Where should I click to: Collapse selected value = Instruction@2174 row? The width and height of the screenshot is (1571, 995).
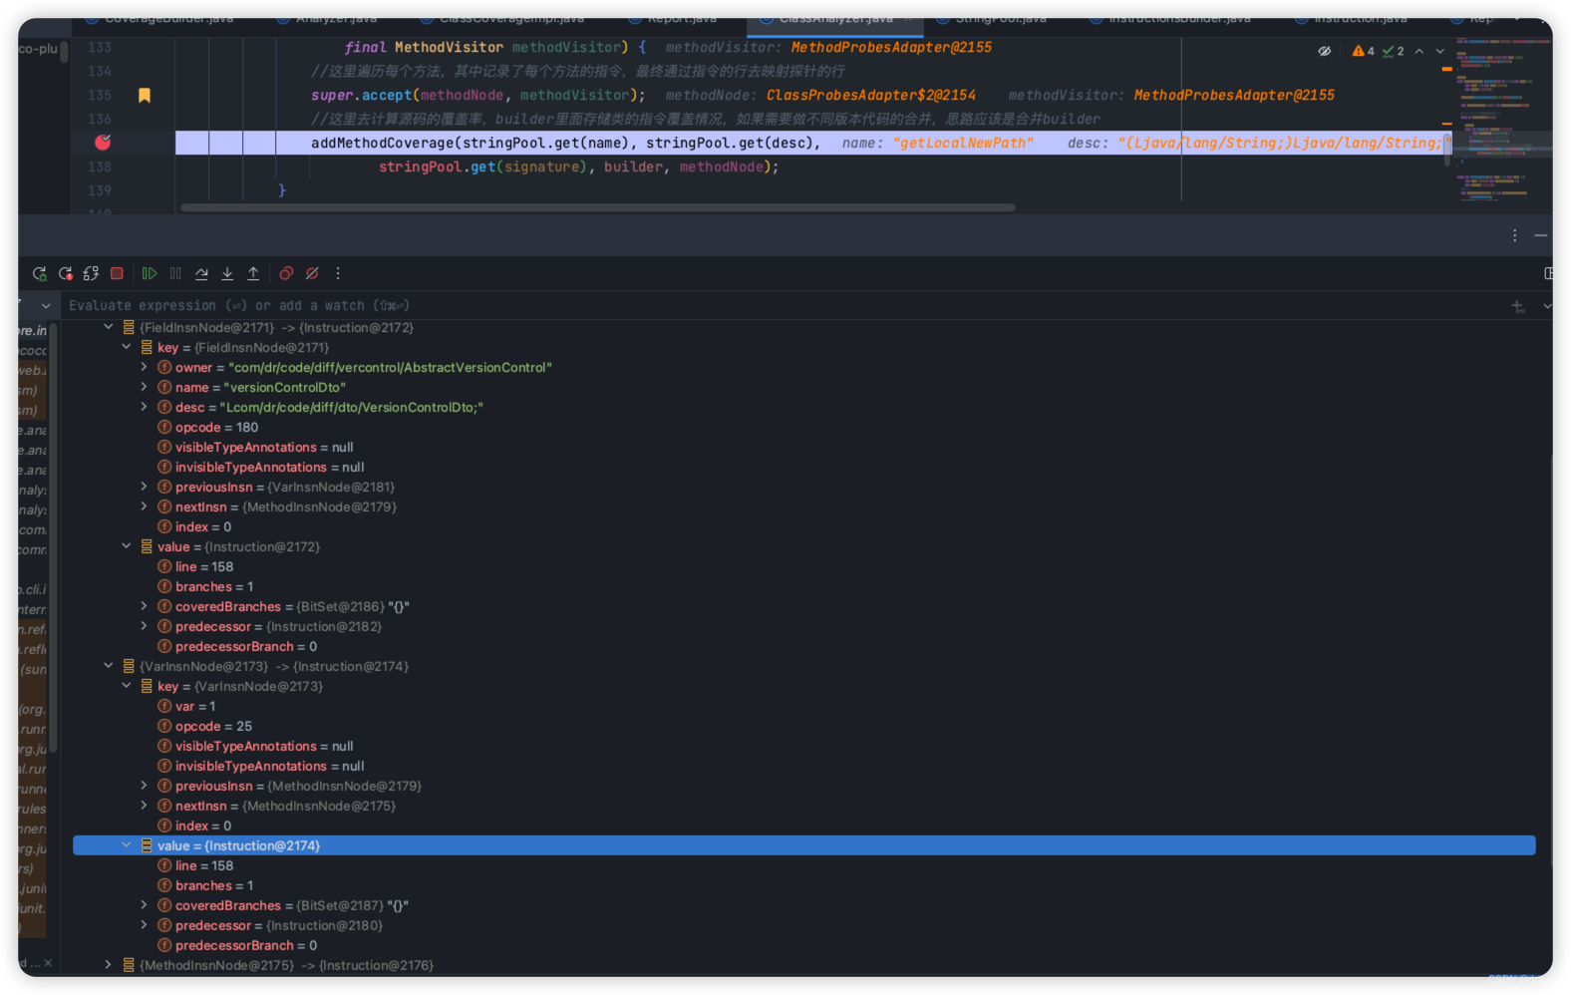127,845
